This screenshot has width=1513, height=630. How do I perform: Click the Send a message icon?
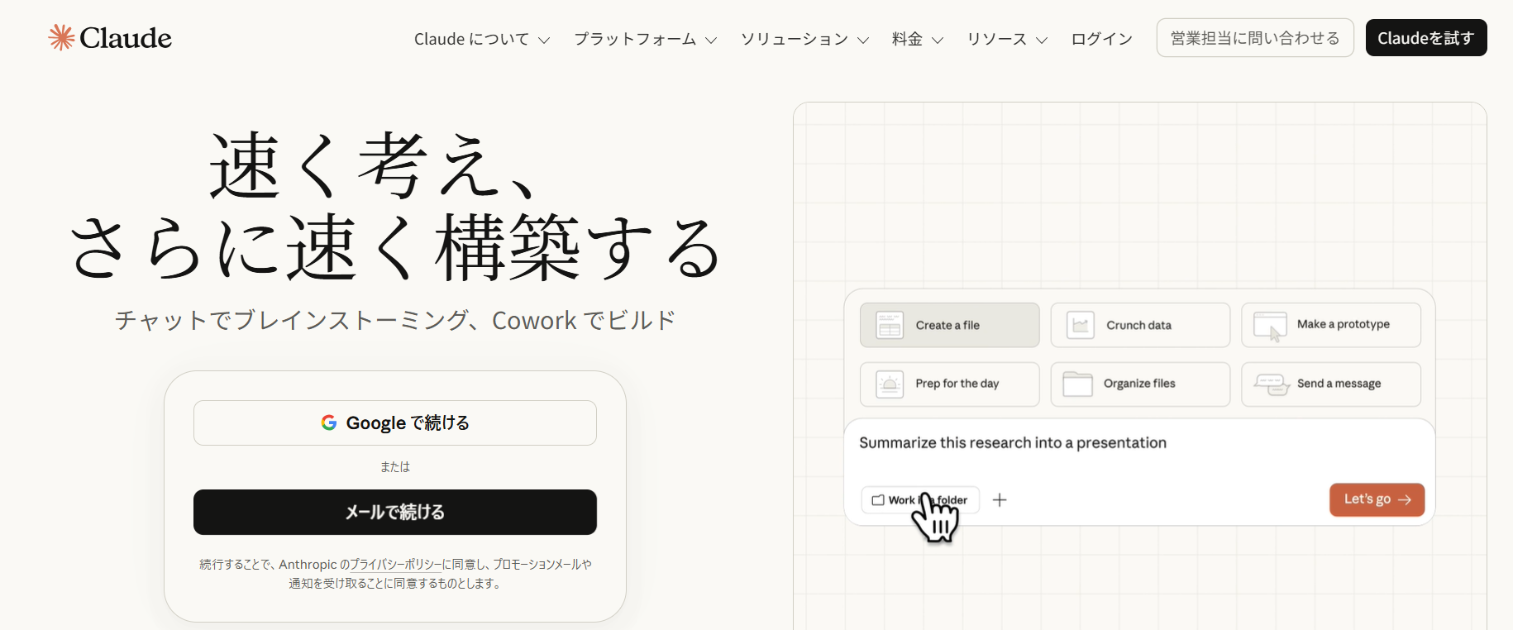1272,384
